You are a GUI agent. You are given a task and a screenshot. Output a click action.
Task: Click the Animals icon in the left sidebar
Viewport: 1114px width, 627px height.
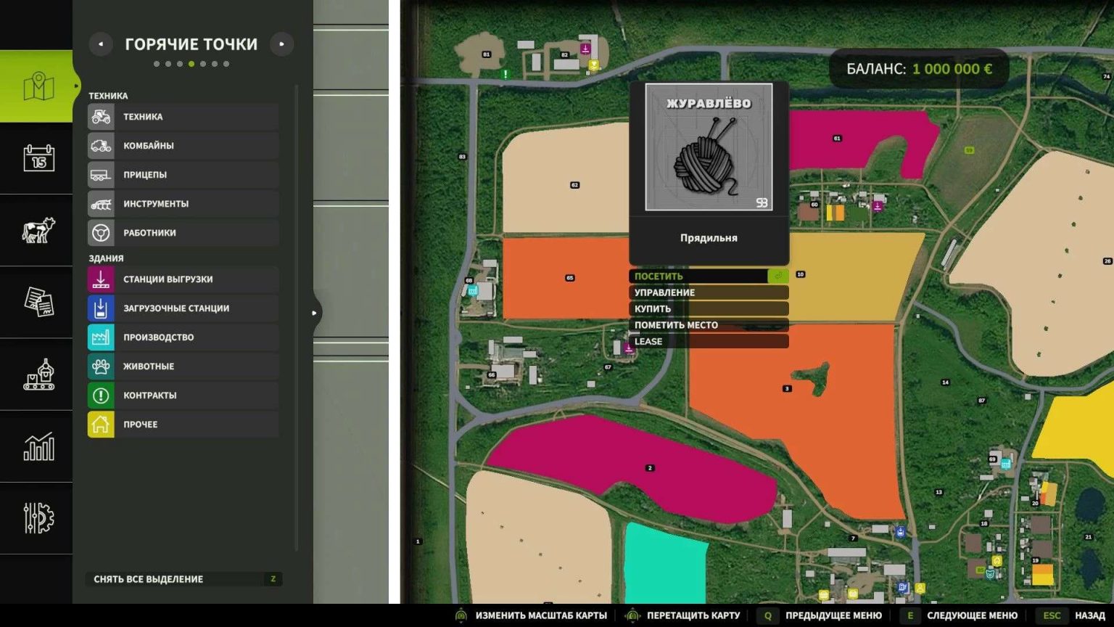36,230
